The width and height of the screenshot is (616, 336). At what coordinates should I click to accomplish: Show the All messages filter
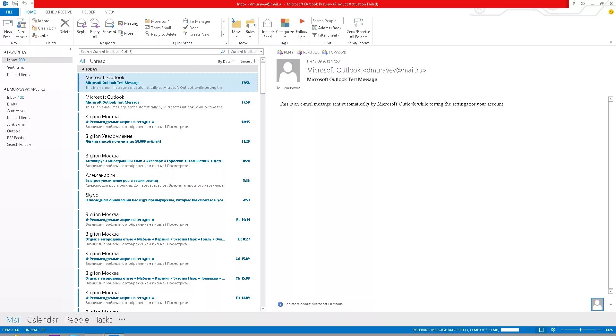[x=82, y=61]
